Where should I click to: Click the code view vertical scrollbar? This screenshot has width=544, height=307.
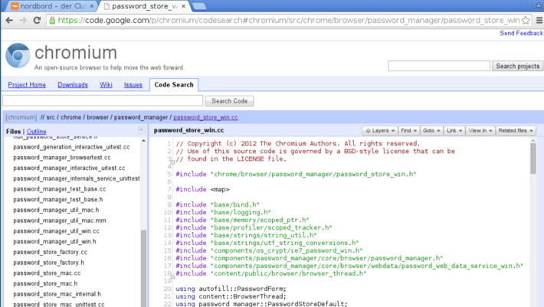(x=533, y=222)
